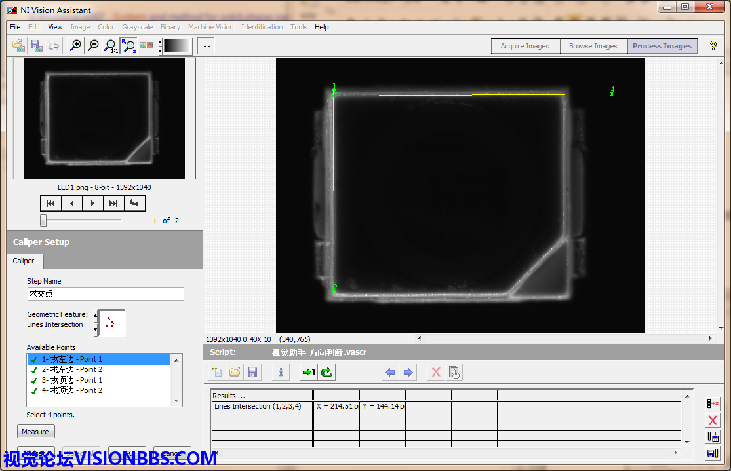This screenshot has height=471, width=731.
Task: Click Available Points list scroll-up arrow
Action: pyautogui.click(x=176, y=360)
